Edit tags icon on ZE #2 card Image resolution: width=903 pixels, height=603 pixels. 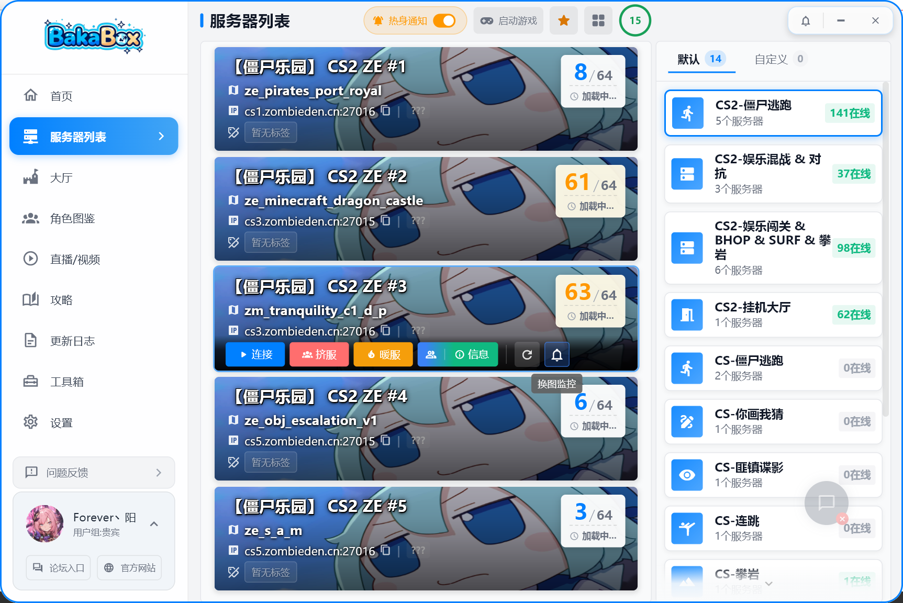pos(233,242)
